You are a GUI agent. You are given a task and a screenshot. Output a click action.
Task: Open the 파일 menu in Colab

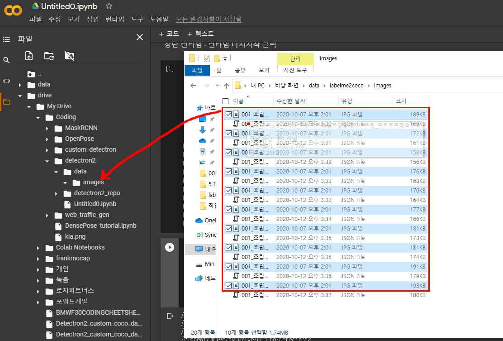36,19
